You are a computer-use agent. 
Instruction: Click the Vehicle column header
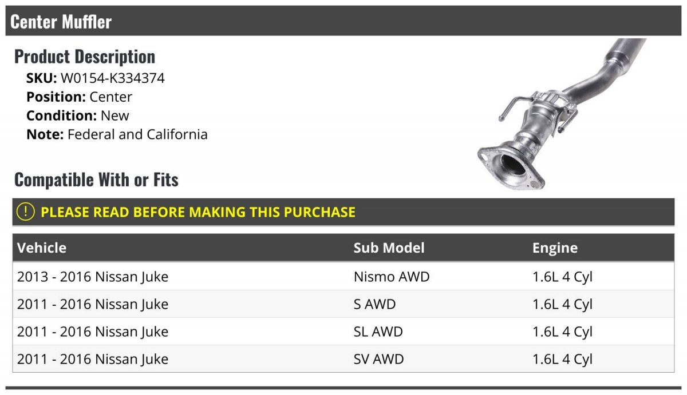coord(42,248)
